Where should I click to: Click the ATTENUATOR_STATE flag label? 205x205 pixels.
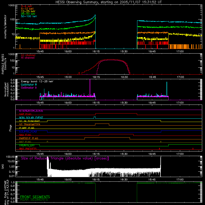[x=31, y=111]
